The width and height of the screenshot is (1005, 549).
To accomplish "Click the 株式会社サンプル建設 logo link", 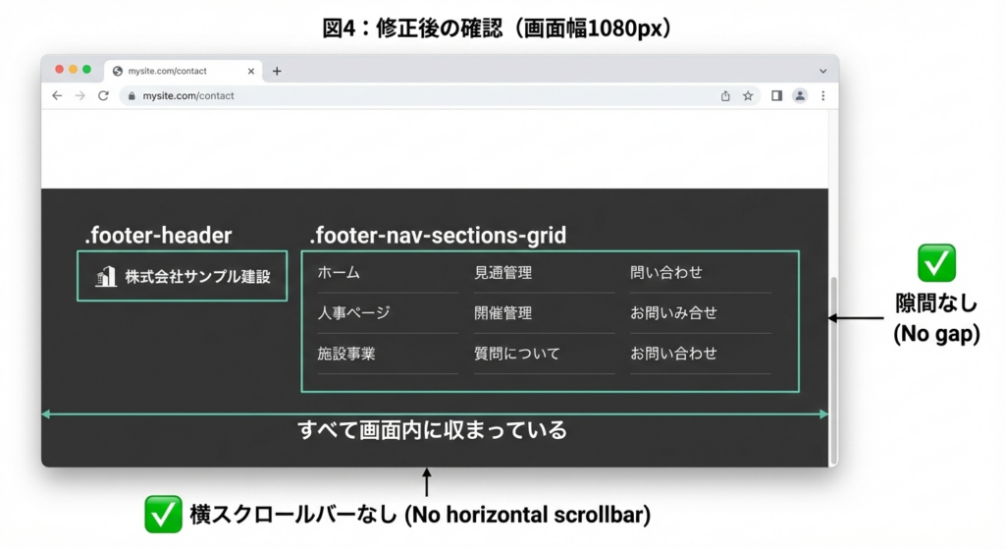I will click(x=182, y=276).
